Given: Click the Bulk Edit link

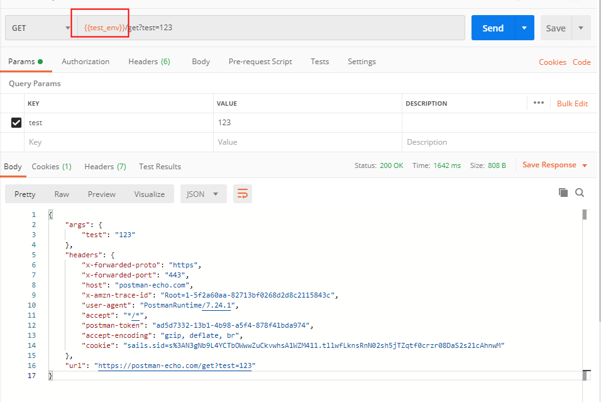Looking at the screenshot, I should 572,104.
